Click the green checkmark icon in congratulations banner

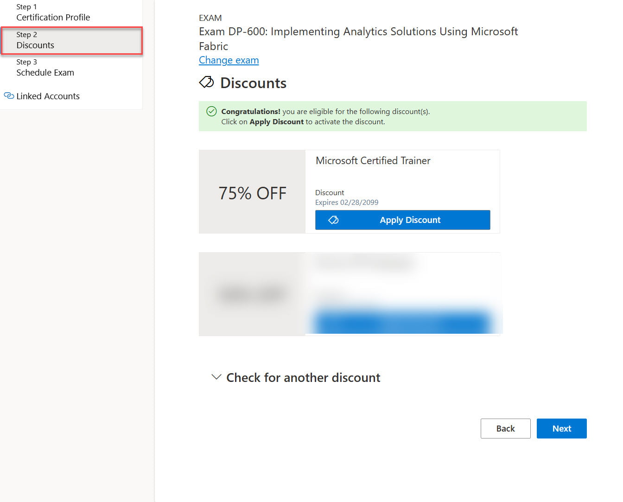[212, 111]
